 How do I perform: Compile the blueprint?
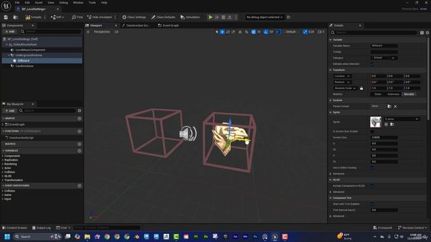(x=33, y=17)
